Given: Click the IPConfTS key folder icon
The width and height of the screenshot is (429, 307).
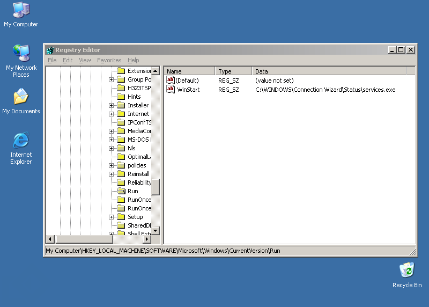Looking at the screenshot, I should click(121, 122).
